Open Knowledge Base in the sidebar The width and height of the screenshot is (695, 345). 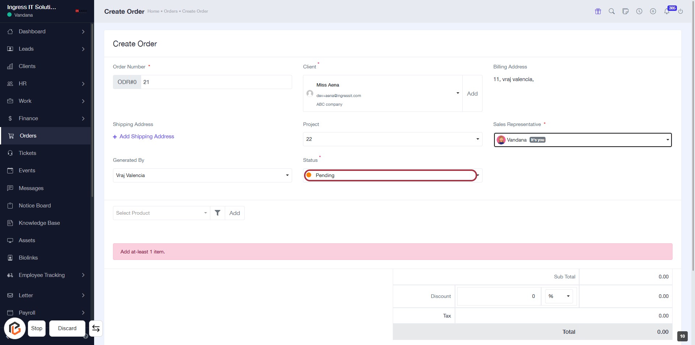[x=39, y=223]
